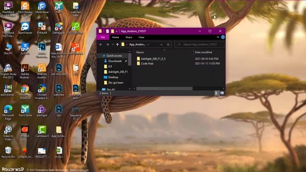
Task: Switch to the View ribbon tab
Action: 142,37
